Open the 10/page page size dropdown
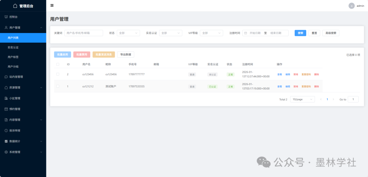 (302, 99)
